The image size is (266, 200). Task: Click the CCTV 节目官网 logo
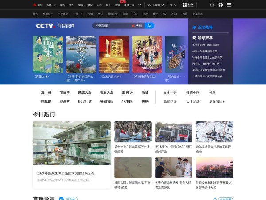pyautogui.click(x=56, y=26)
